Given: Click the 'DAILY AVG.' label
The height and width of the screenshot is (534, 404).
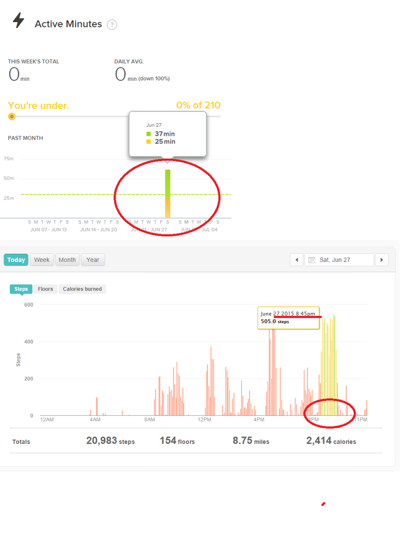Looking at the screenshot, I should (x=129, y=61).
